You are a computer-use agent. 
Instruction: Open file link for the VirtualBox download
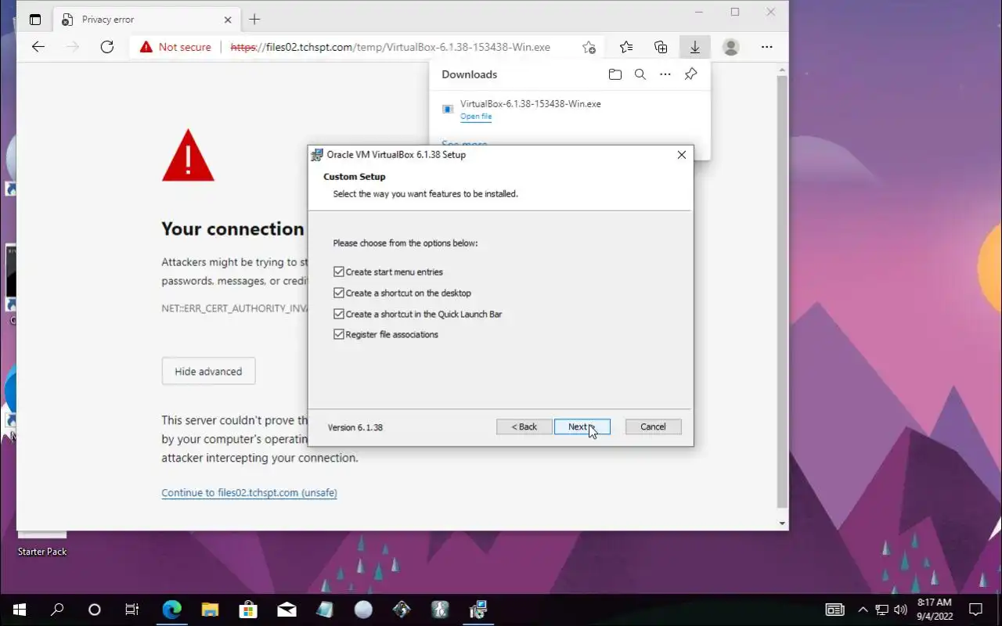[476, 117]
